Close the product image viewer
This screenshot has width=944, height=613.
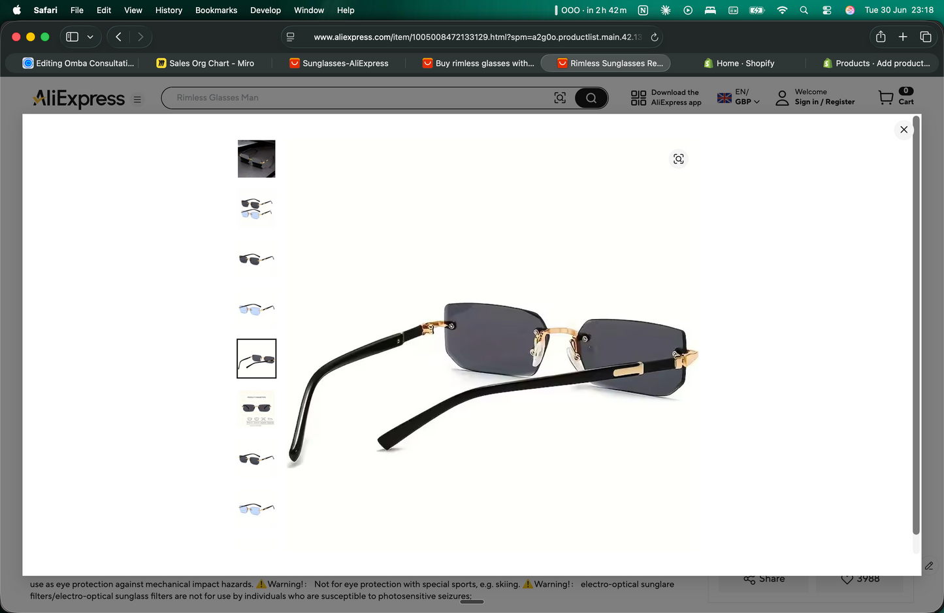click(903, 129)
